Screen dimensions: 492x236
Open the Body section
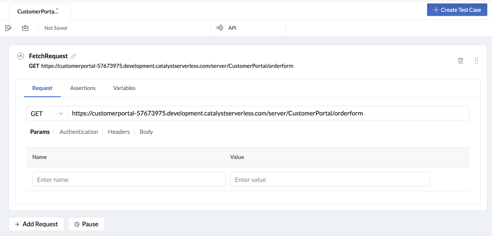click(x=146, y=132)
